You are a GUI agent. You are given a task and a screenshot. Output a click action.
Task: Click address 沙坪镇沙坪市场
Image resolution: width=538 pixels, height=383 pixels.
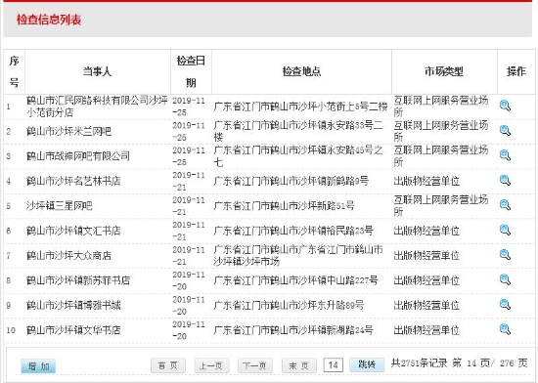tap(298, 255)
